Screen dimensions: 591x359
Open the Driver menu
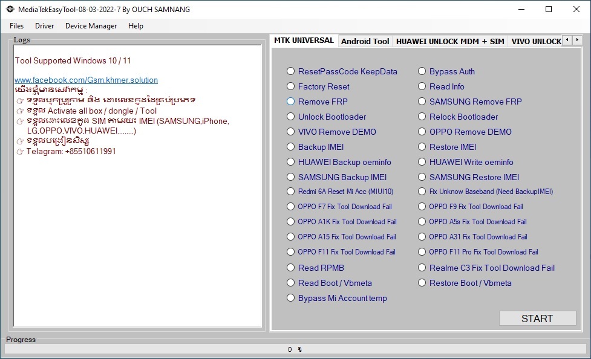point(45,25)
